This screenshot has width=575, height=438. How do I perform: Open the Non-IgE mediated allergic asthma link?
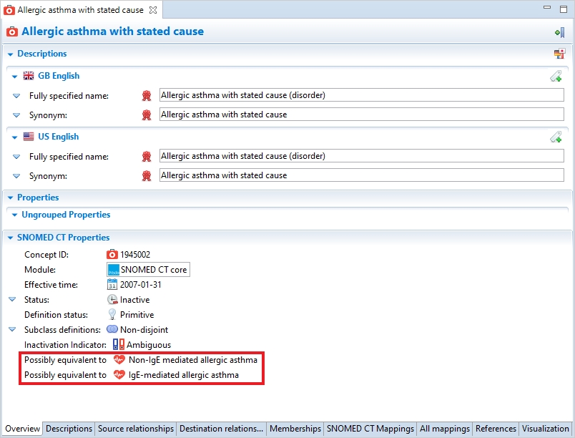[x=192, y=360]
